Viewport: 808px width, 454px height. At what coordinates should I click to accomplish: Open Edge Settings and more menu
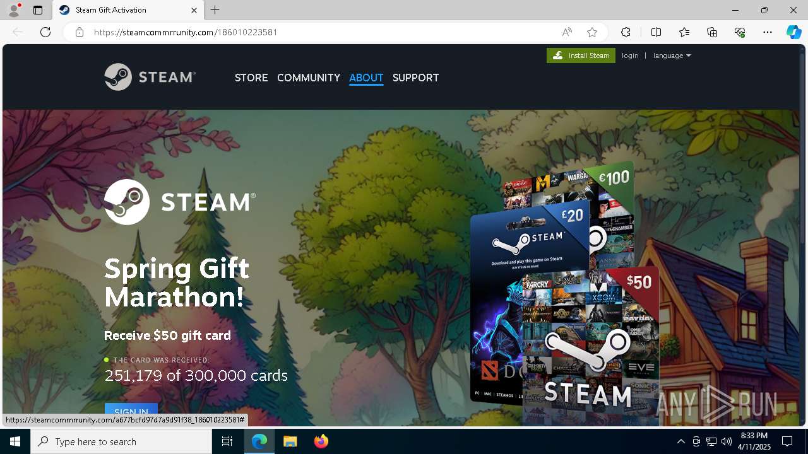768,32
